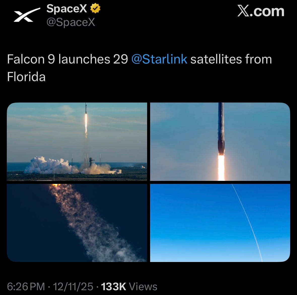
Task: Click the 12/11/25 post date
Action: point(73,287)
